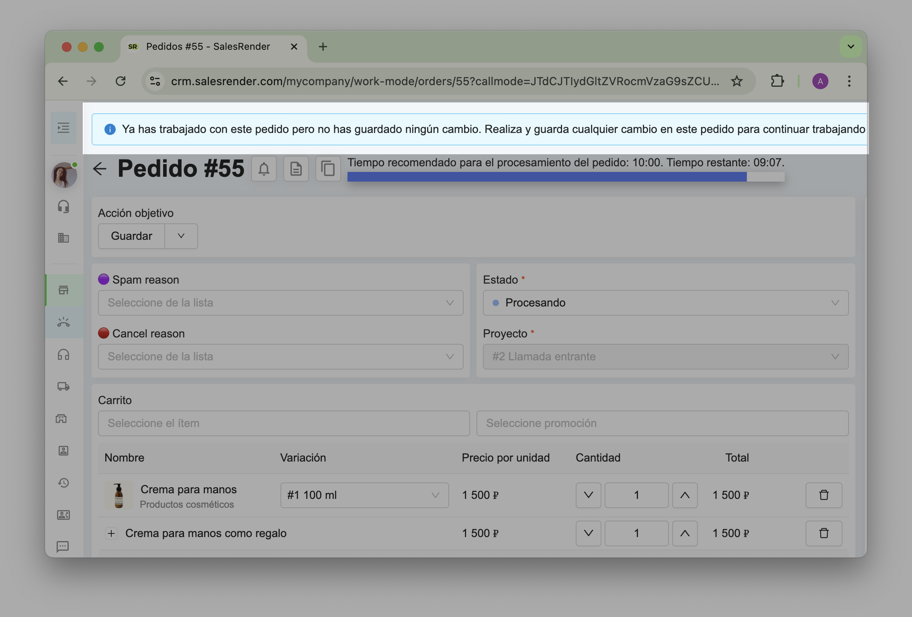Expand the arrow next to Guardar button
Screen dimensions: 912x617
181,236
